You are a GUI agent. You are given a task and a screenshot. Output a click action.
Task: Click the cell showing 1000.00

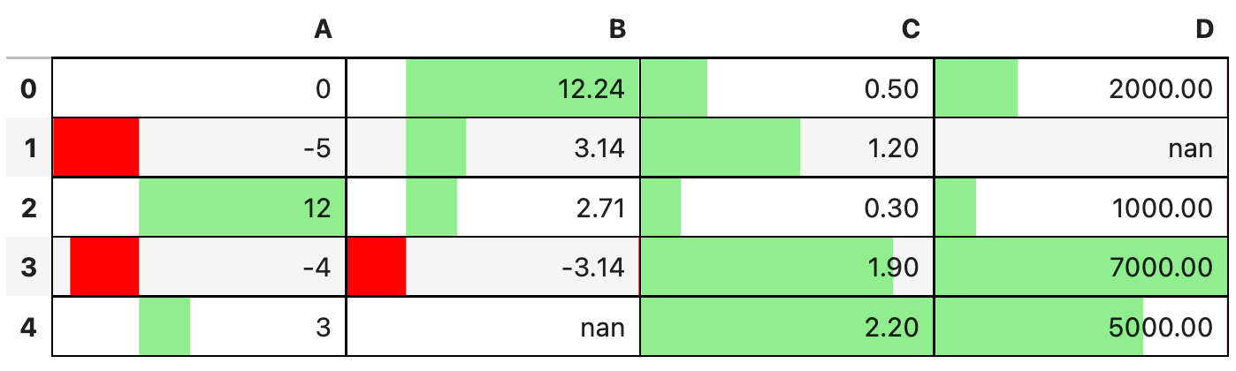tap(1080, 208)
